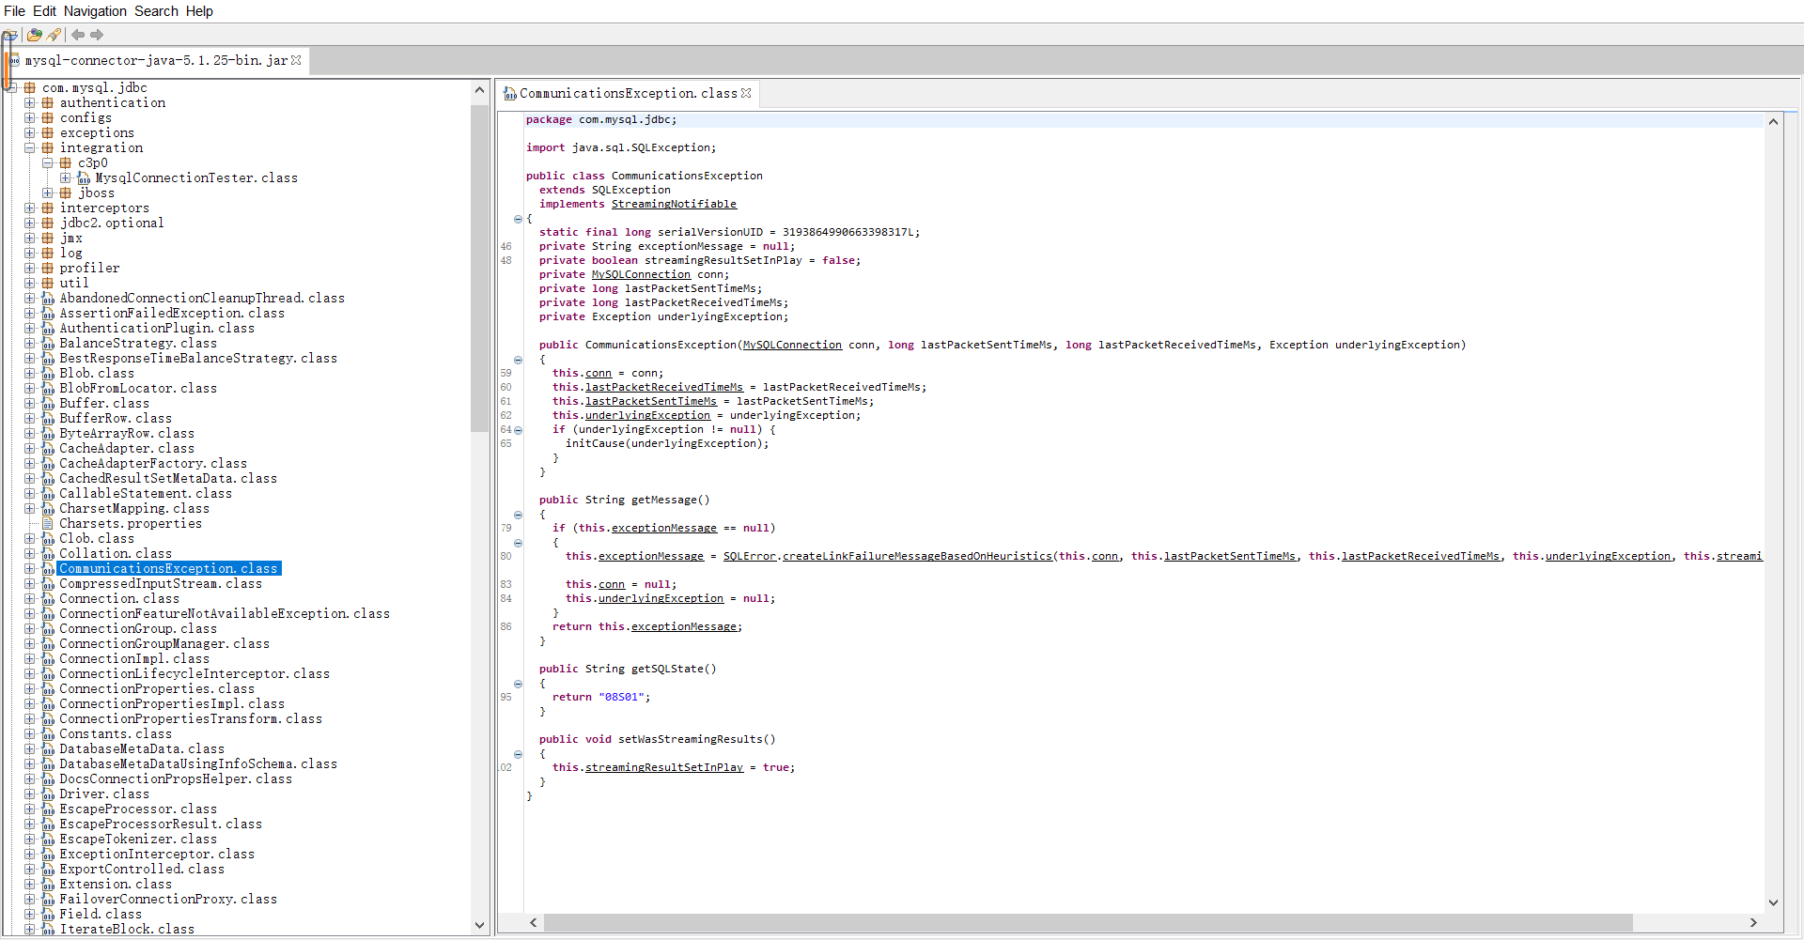Click the Open File toolbar icon
This screenshot has height=940, width=1804.
click(x=10, y=35)
